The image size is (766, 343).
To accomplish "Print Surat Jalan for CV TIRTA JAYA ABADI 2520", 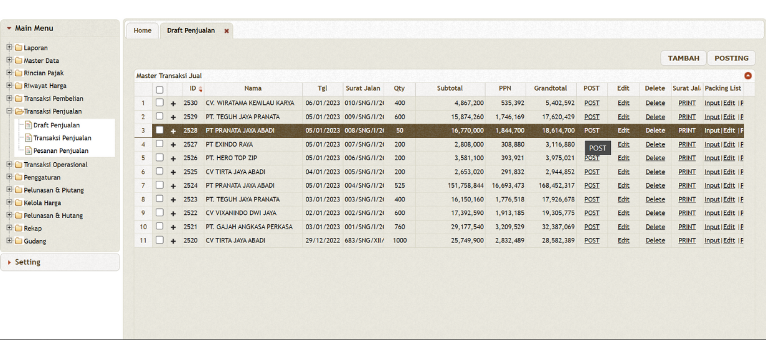I will (687, 240).
